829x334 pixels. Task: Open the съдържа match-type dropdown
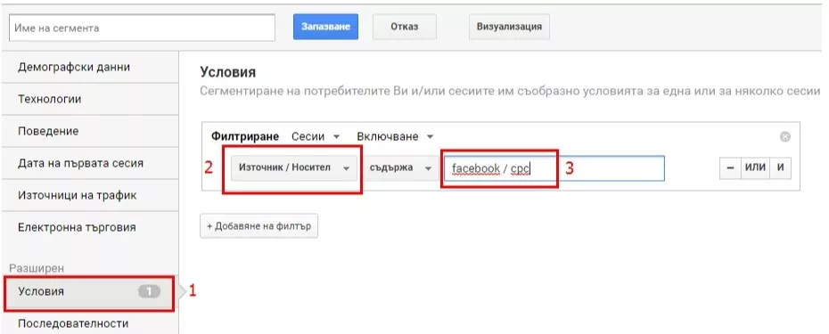click(x=401, y=168)
